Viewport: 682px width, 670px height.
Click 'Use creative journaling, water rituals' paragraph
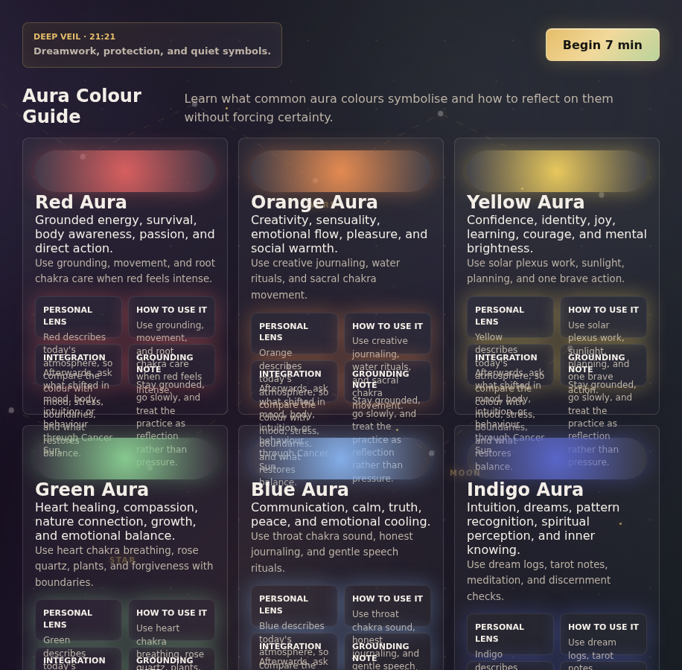[325, 278]
